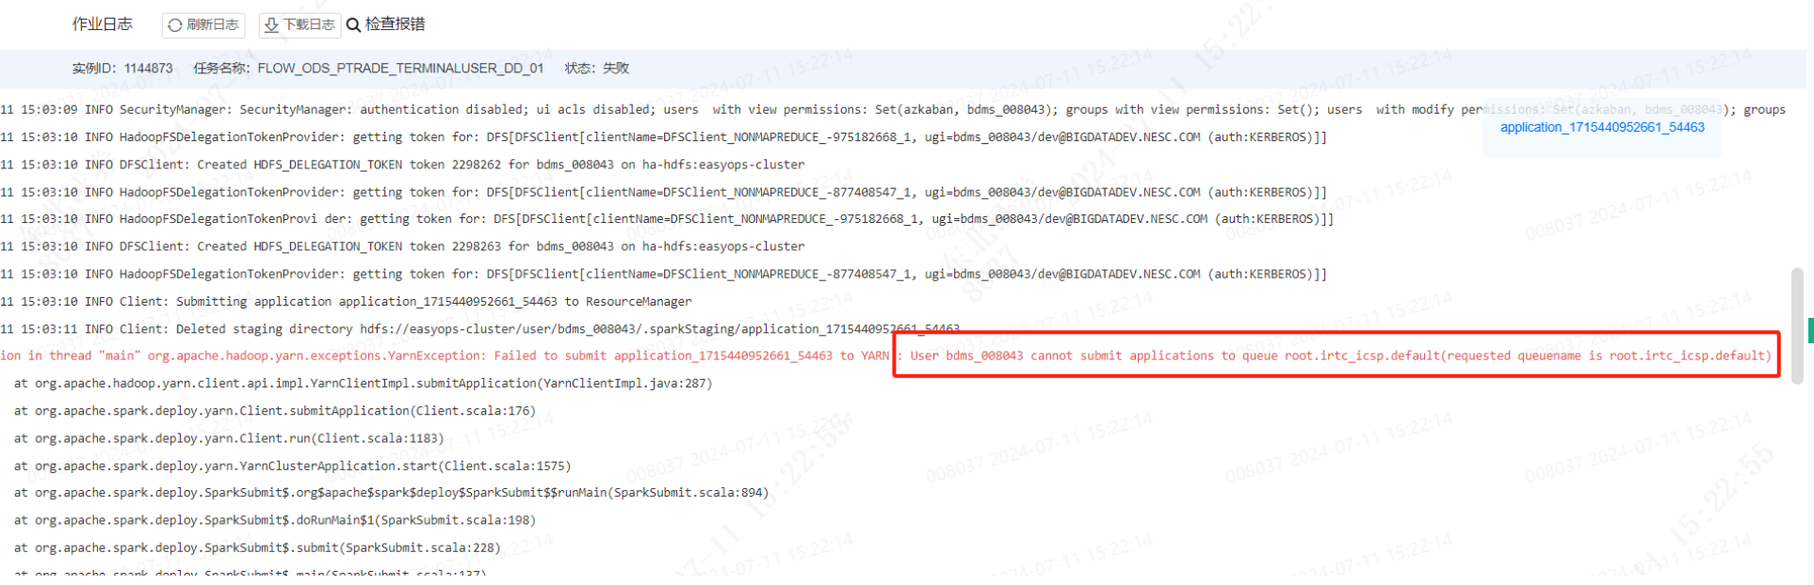The width and height of the screenshot is (1814, 585).
Task: Click the green marker at right edge
Action: (x=1810, y=330)
